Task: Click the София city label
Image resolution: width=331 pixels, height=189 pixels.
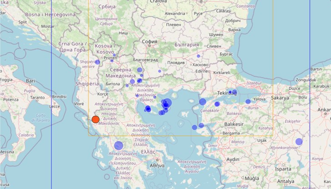Action: click(150, 41)
